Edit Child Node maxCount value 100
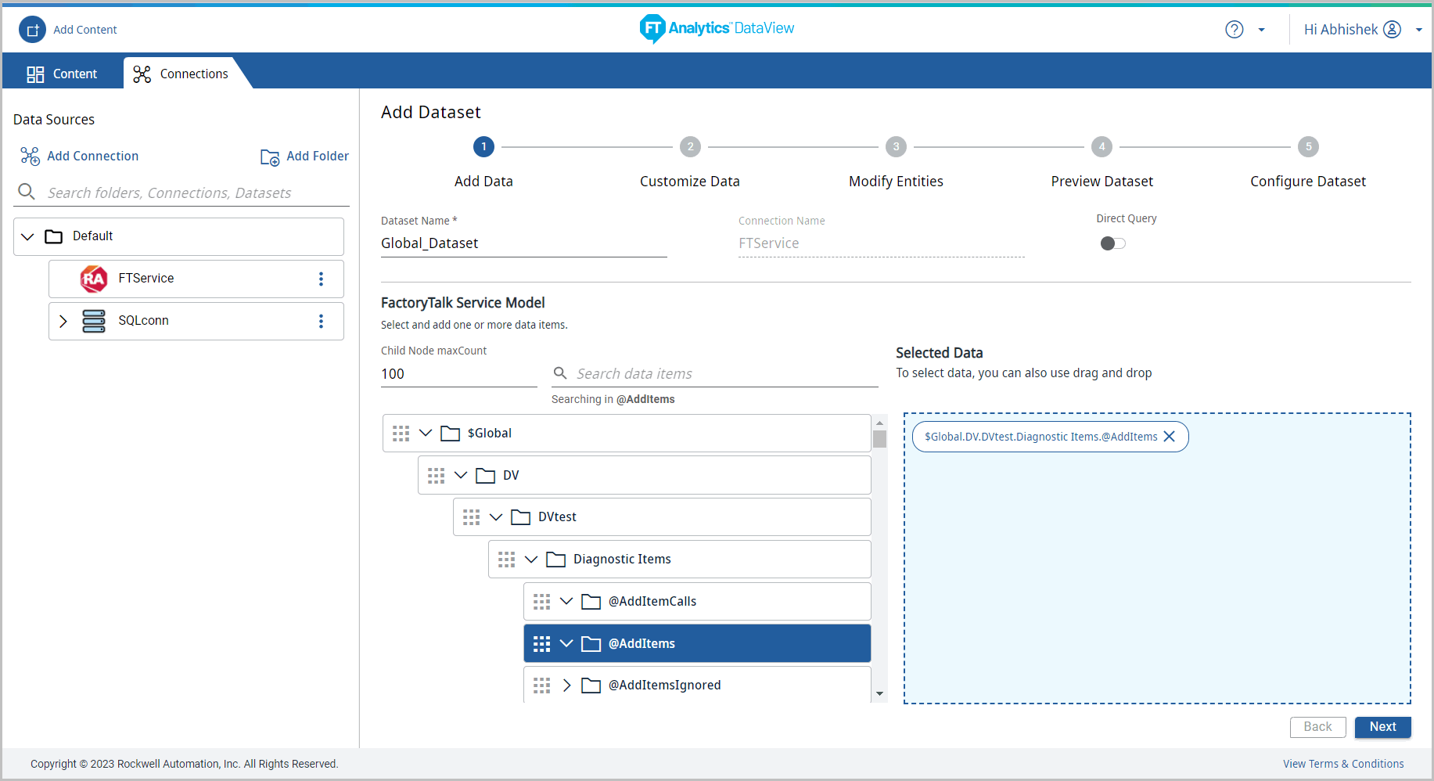1434x781 pixels. click(x=458, y=374)
